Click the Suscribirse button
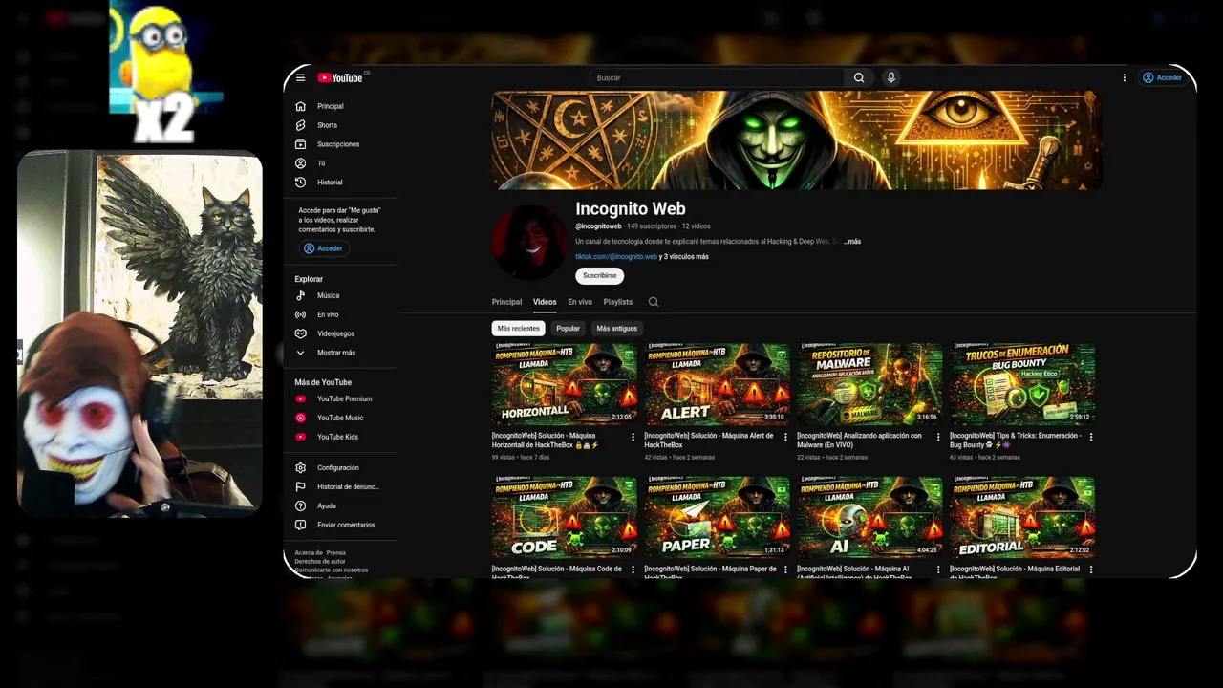This screenshot has height=688, width=1223. (x=600, y=275)
